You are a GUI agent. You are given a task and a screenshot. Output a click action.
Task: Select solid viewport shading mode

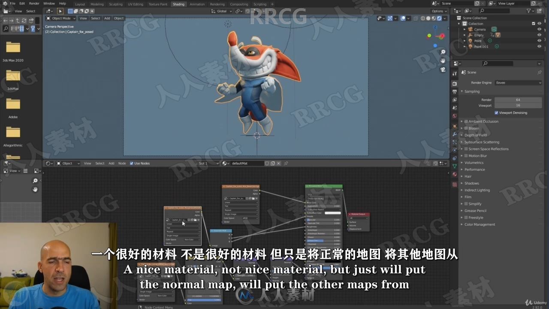pyautogui.click(x=428, y=18)
